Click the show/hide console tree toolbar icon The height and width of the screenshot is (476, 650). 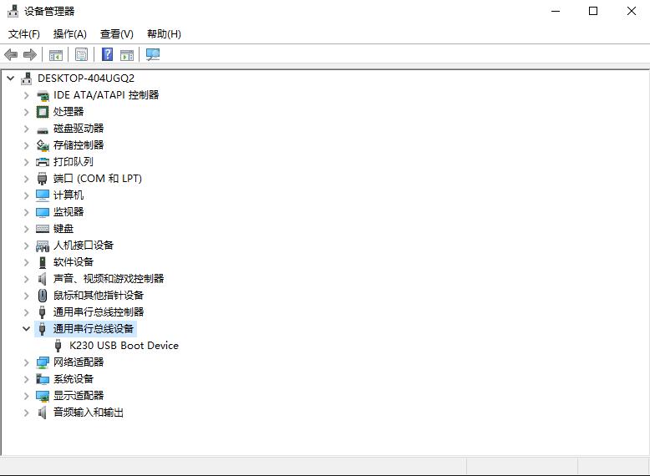point(56,55)
